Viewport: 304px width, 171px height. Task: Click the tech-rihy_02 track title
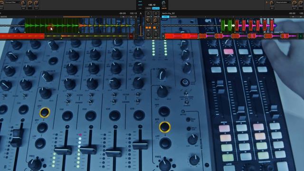[168, 13]
